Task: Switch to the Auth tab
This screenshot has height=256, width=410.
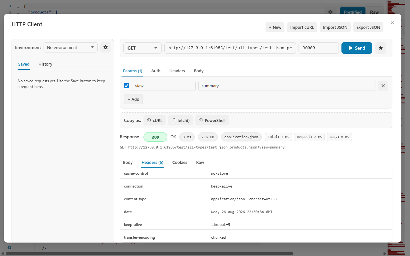Action: 156,71
